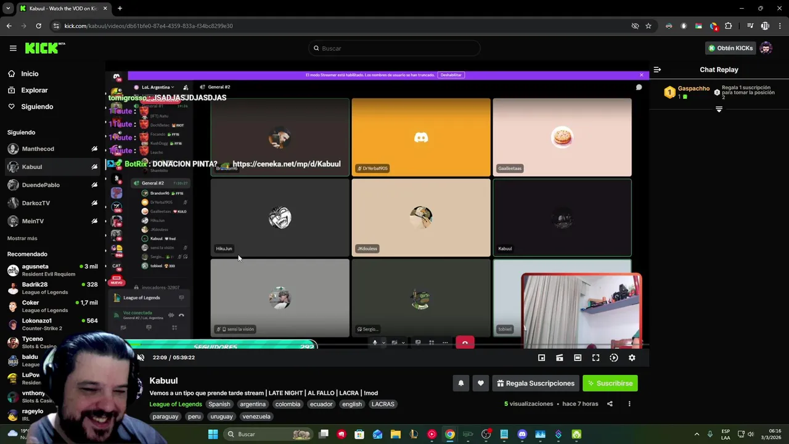Open new browser tab
Viewport: 789px width, 444px height.
click(120, 8)
